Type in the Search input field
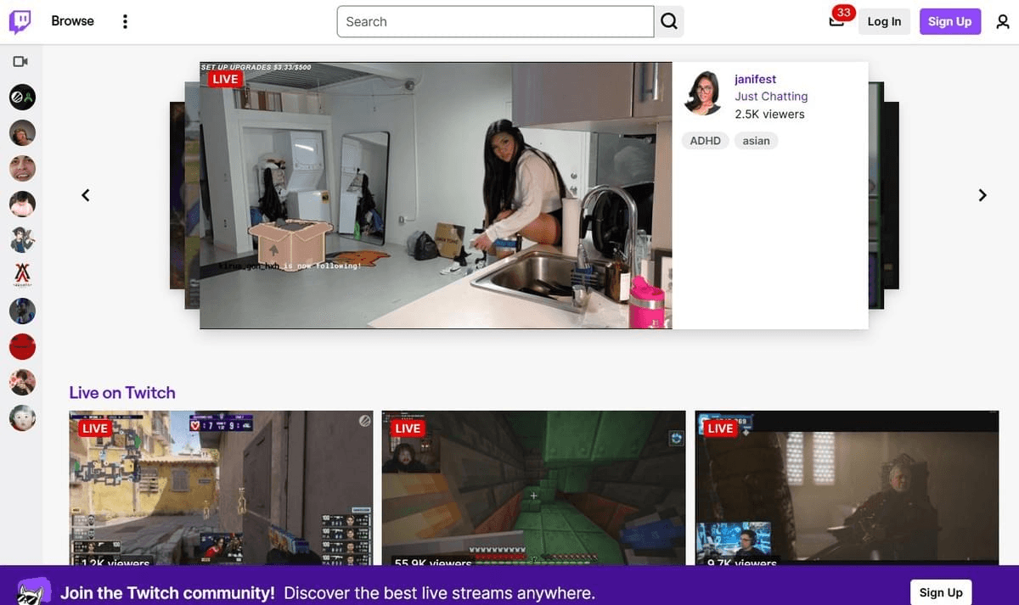This screenshot has height=605, width=1019. (495, 21)
